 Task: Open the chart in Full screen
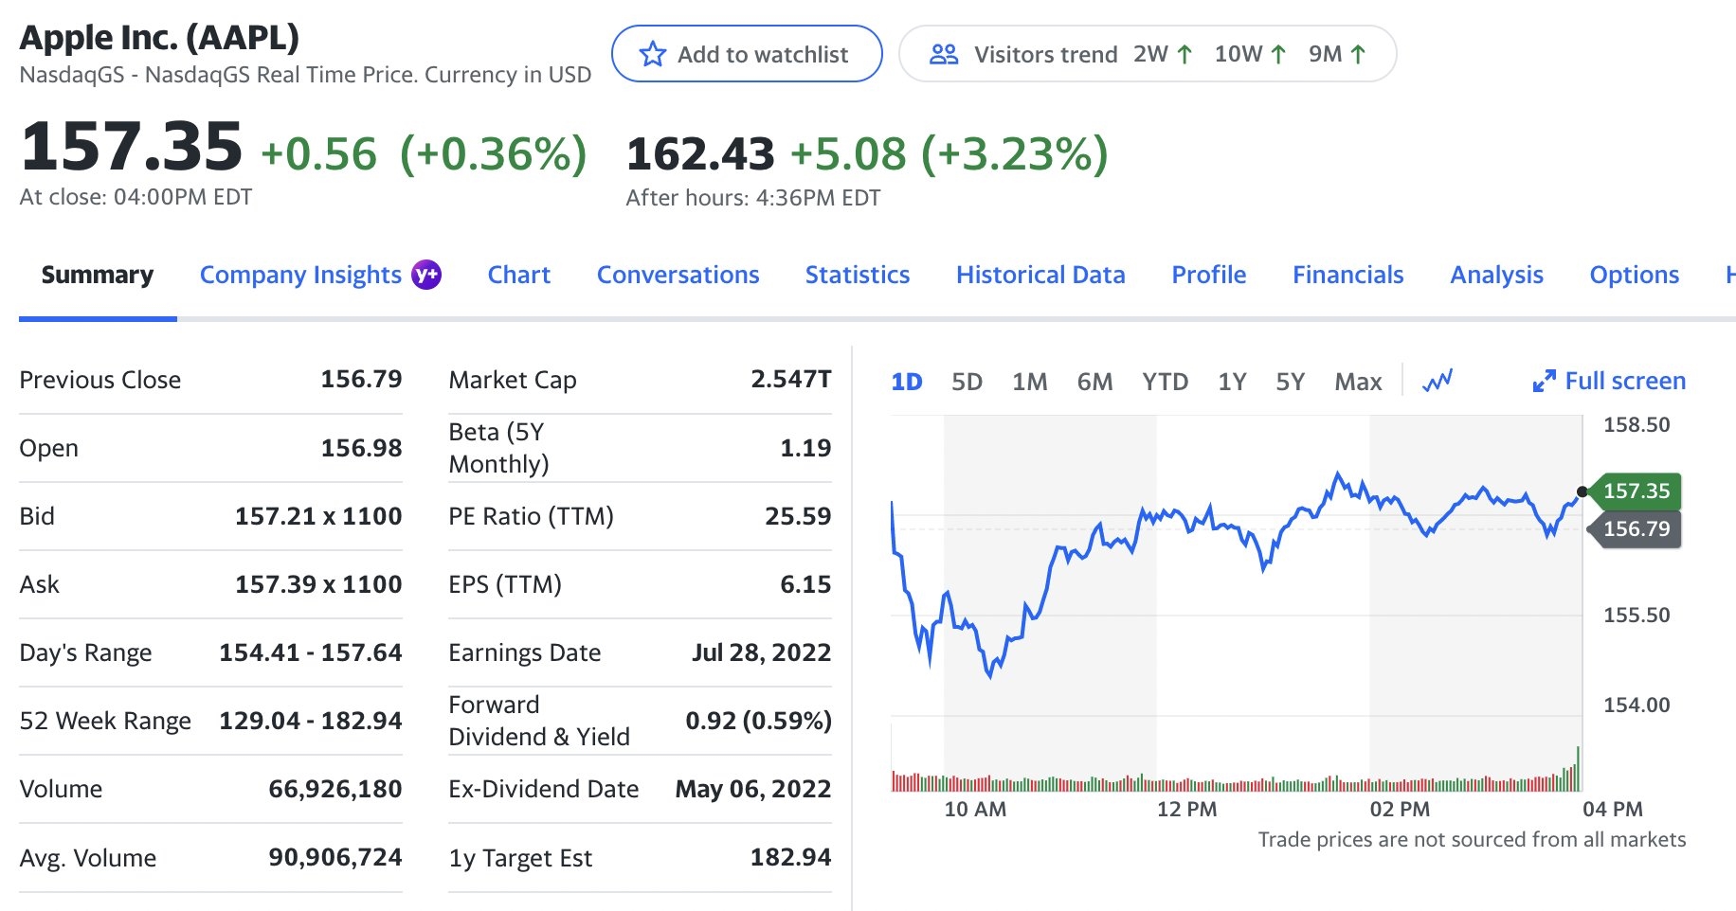coord(1624,381)
